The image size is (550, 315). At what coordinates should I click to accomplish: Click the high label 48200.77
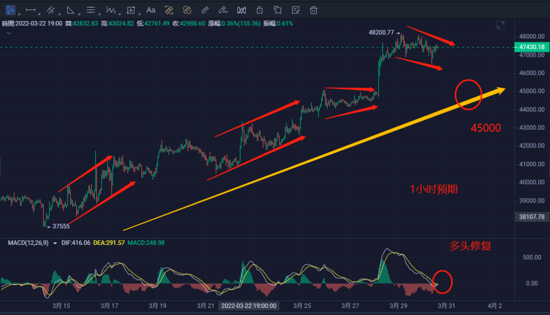click(x=381, y=32)
